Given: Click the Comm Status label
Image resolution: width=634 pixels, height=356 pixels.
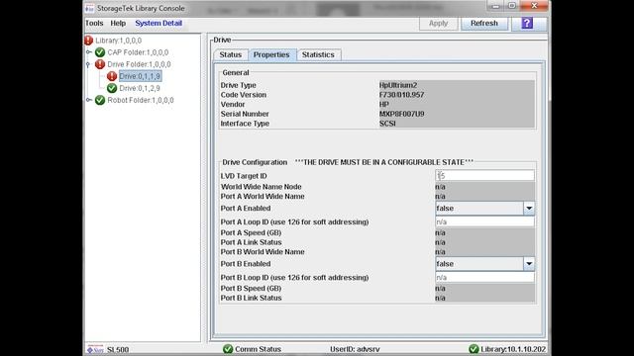Looking at the screenshot, I should coord(258,349).
